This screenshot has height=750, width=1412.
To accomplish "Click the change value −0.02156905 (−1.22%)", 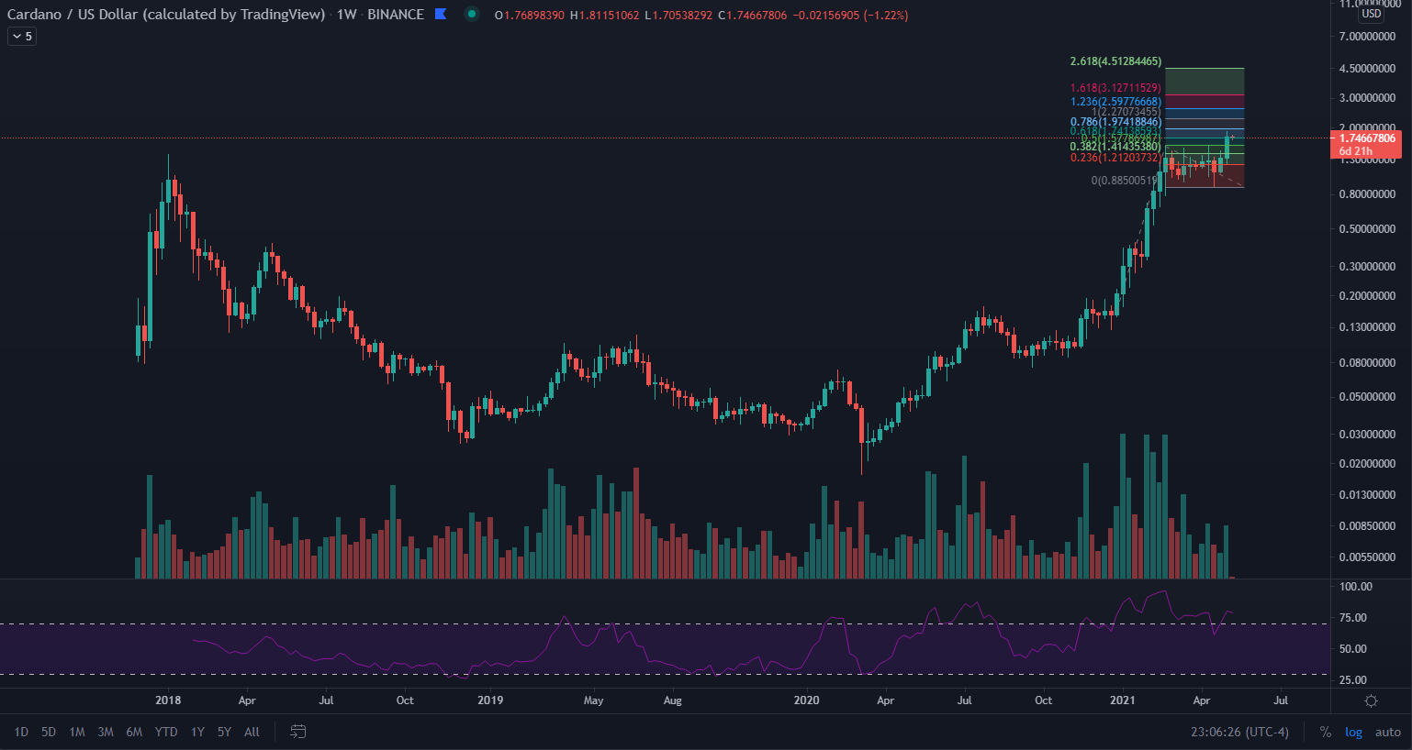I will point(850,16).
